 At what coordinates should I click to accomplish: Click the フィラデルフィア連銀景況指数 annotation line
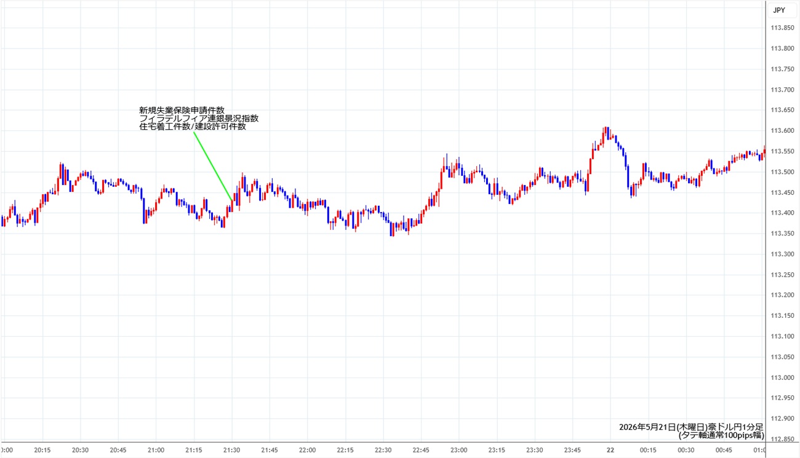(x=199, y=118)
